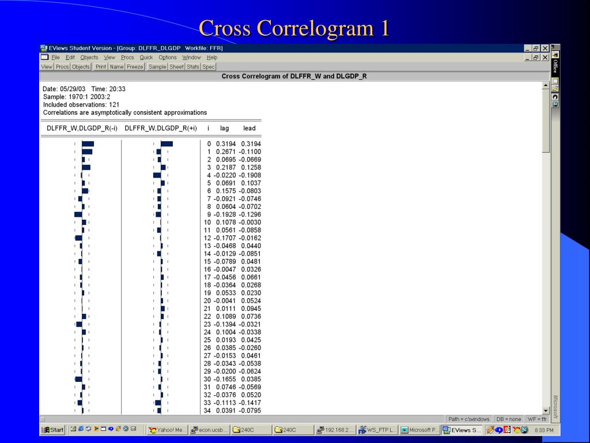Click the 'DB = none' status entry

point(509,419)
